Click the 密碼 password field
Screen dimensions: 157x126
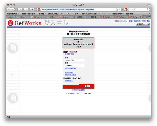[x=75, y=65]
